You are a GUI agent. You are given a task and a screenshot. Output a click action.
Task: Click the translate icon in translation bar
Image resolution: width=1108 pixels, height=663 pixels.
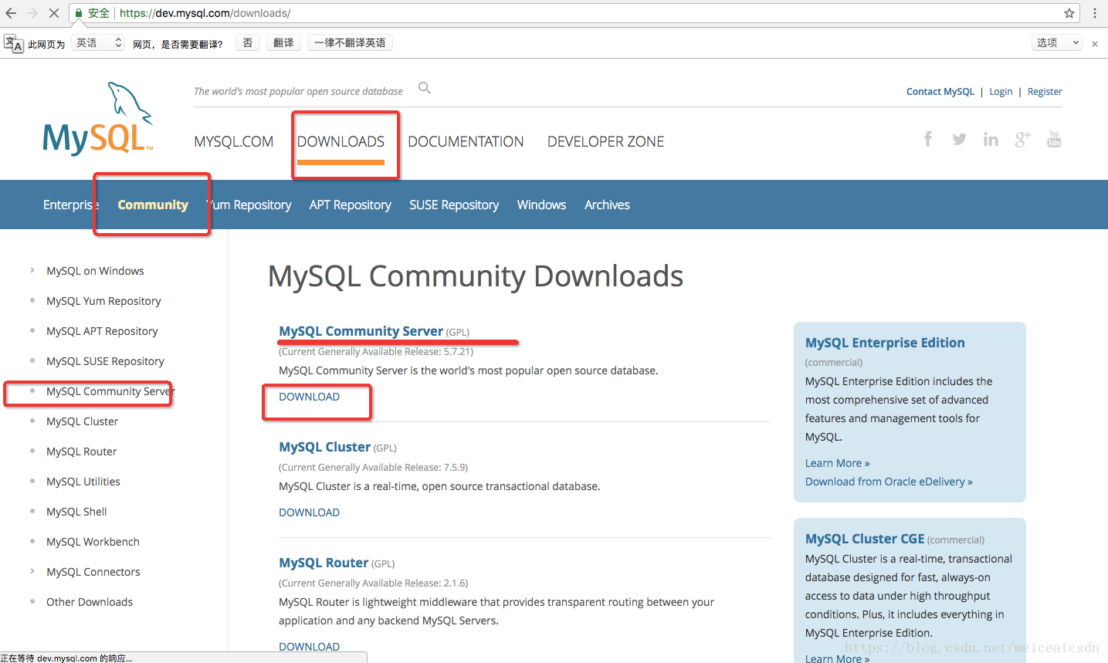pos(13,43)
